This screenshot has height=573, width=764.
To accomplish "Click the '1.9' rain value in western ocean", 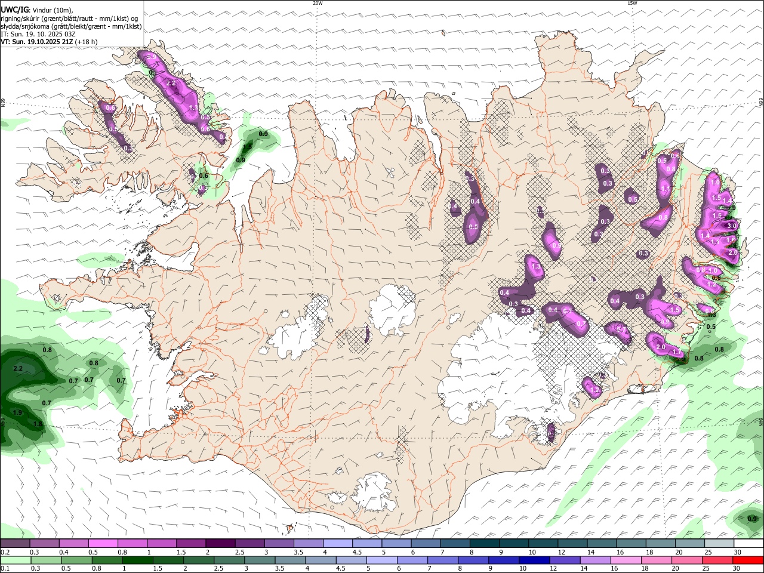I will coord(18,412).
